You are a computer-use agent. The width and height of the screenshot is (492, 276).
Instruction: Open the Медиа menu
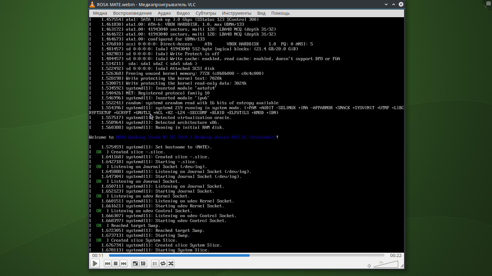100,13
